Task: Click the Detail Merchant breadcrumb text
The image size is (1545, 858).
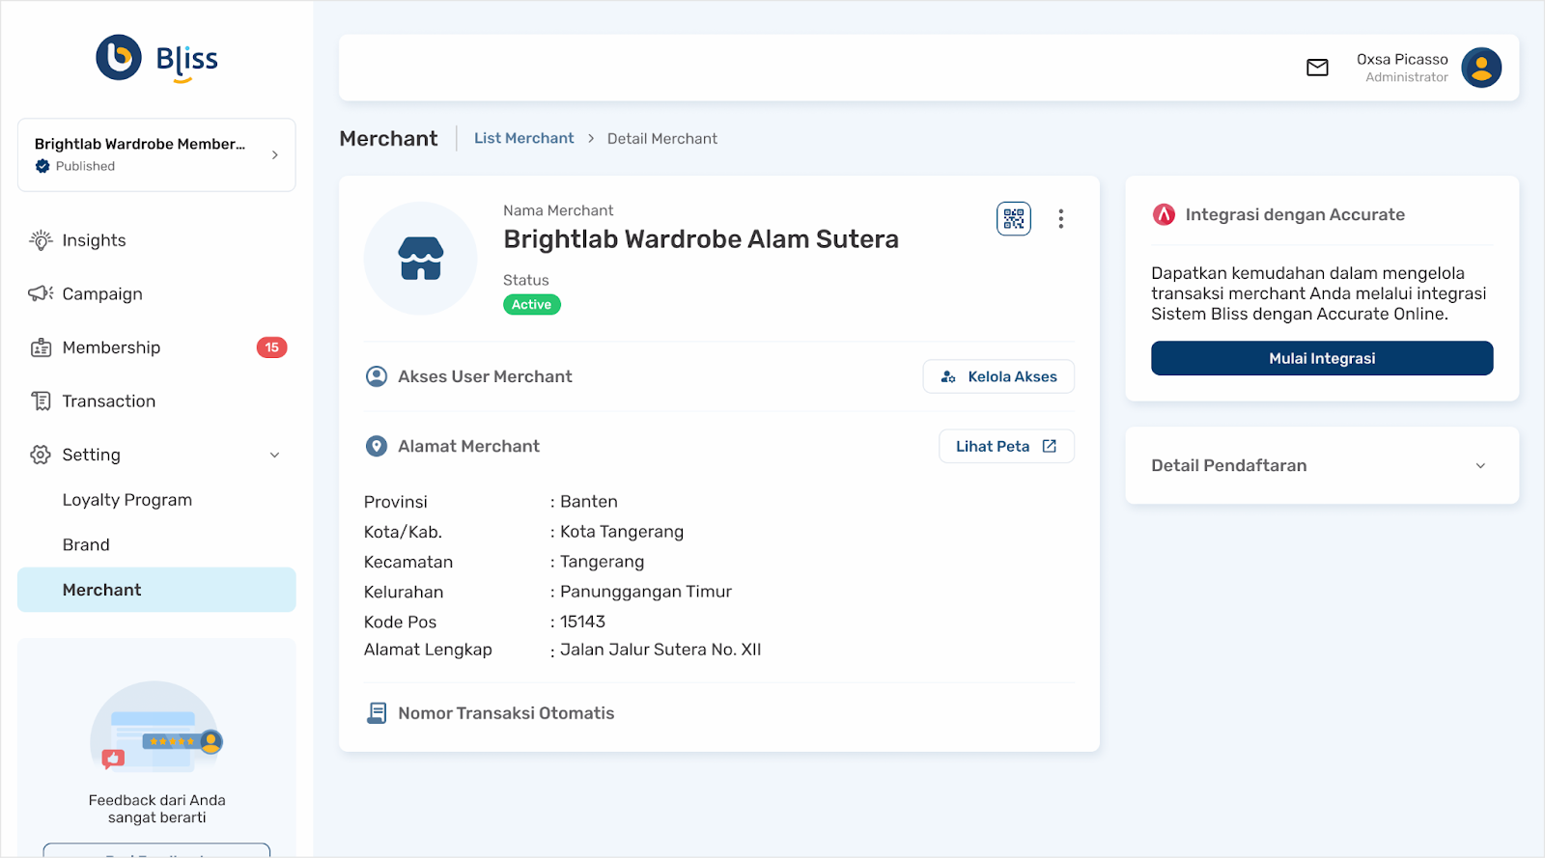Action: [x=661, y=138]
